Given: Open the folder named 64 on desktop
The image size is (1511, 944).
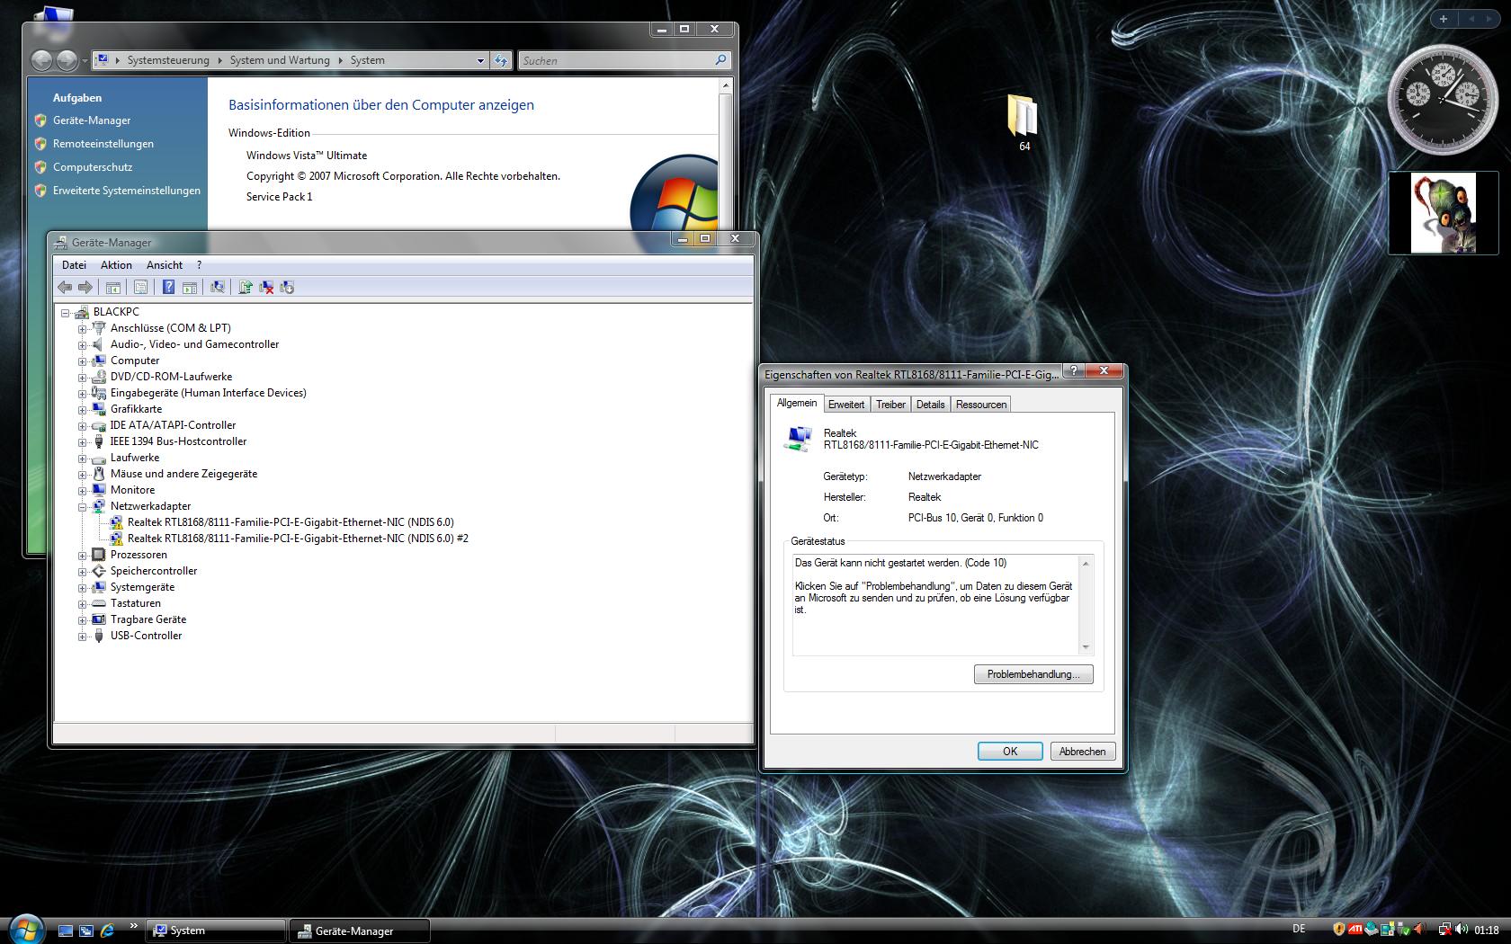Looking at the screenshot, I should [x=1024, y=122].
